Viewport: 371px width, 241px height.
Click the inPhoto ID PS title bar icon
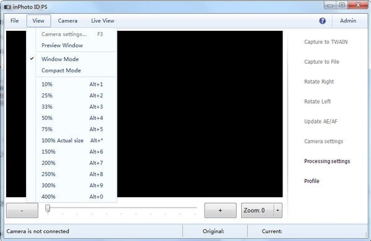pyautogui.click(x=7, y=7)
